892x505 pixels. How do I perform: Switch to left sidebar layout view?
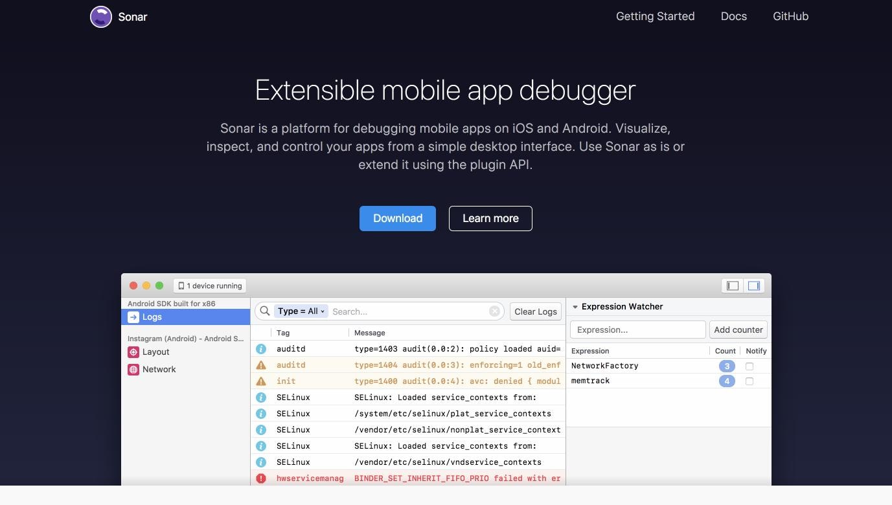pyautogui.click(x=732, y=286)
